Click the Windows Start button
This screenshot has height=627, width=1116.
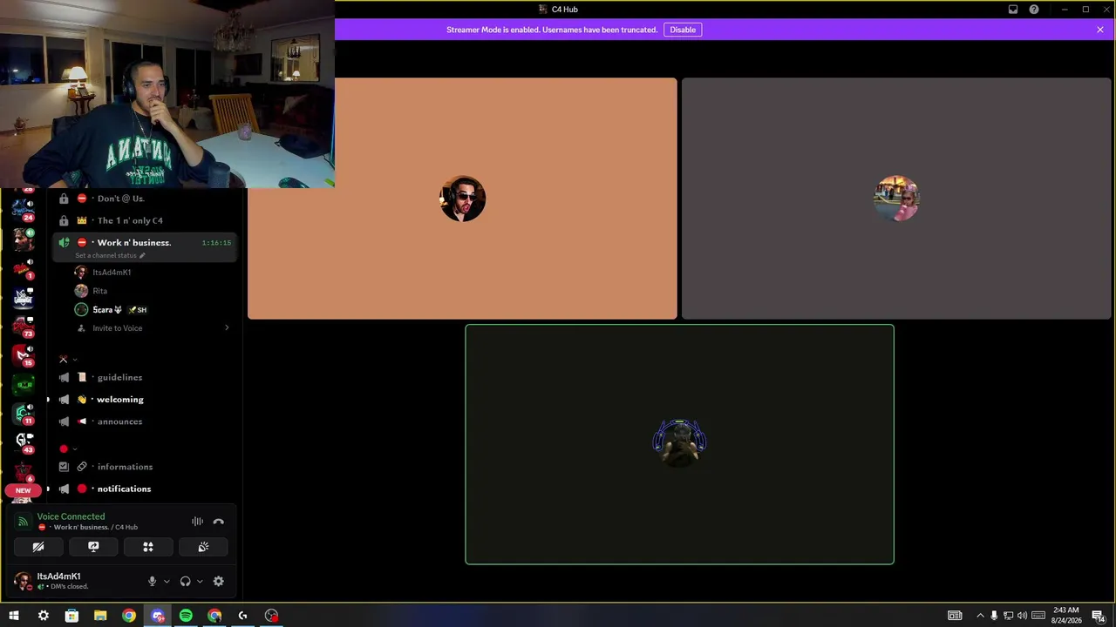click(x=14, y=616)
